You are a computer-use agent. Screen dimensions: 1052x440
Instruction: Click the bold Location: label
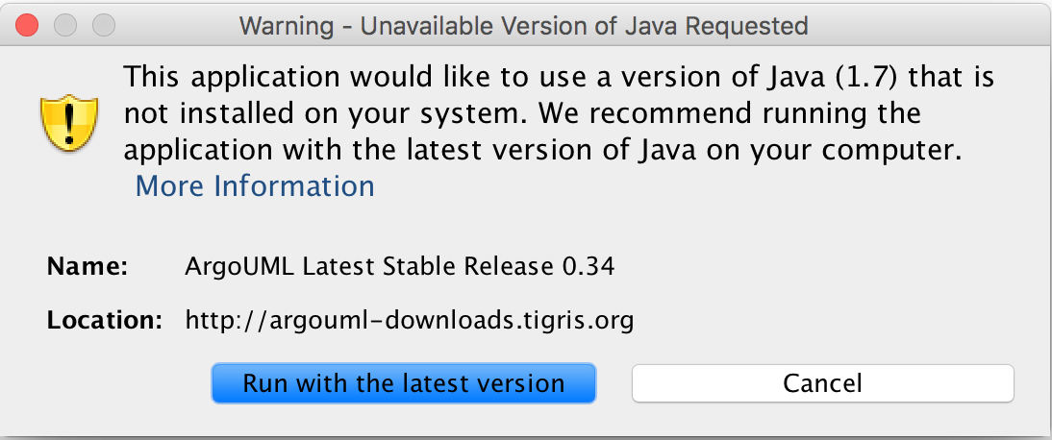click(x=104, y=320)
